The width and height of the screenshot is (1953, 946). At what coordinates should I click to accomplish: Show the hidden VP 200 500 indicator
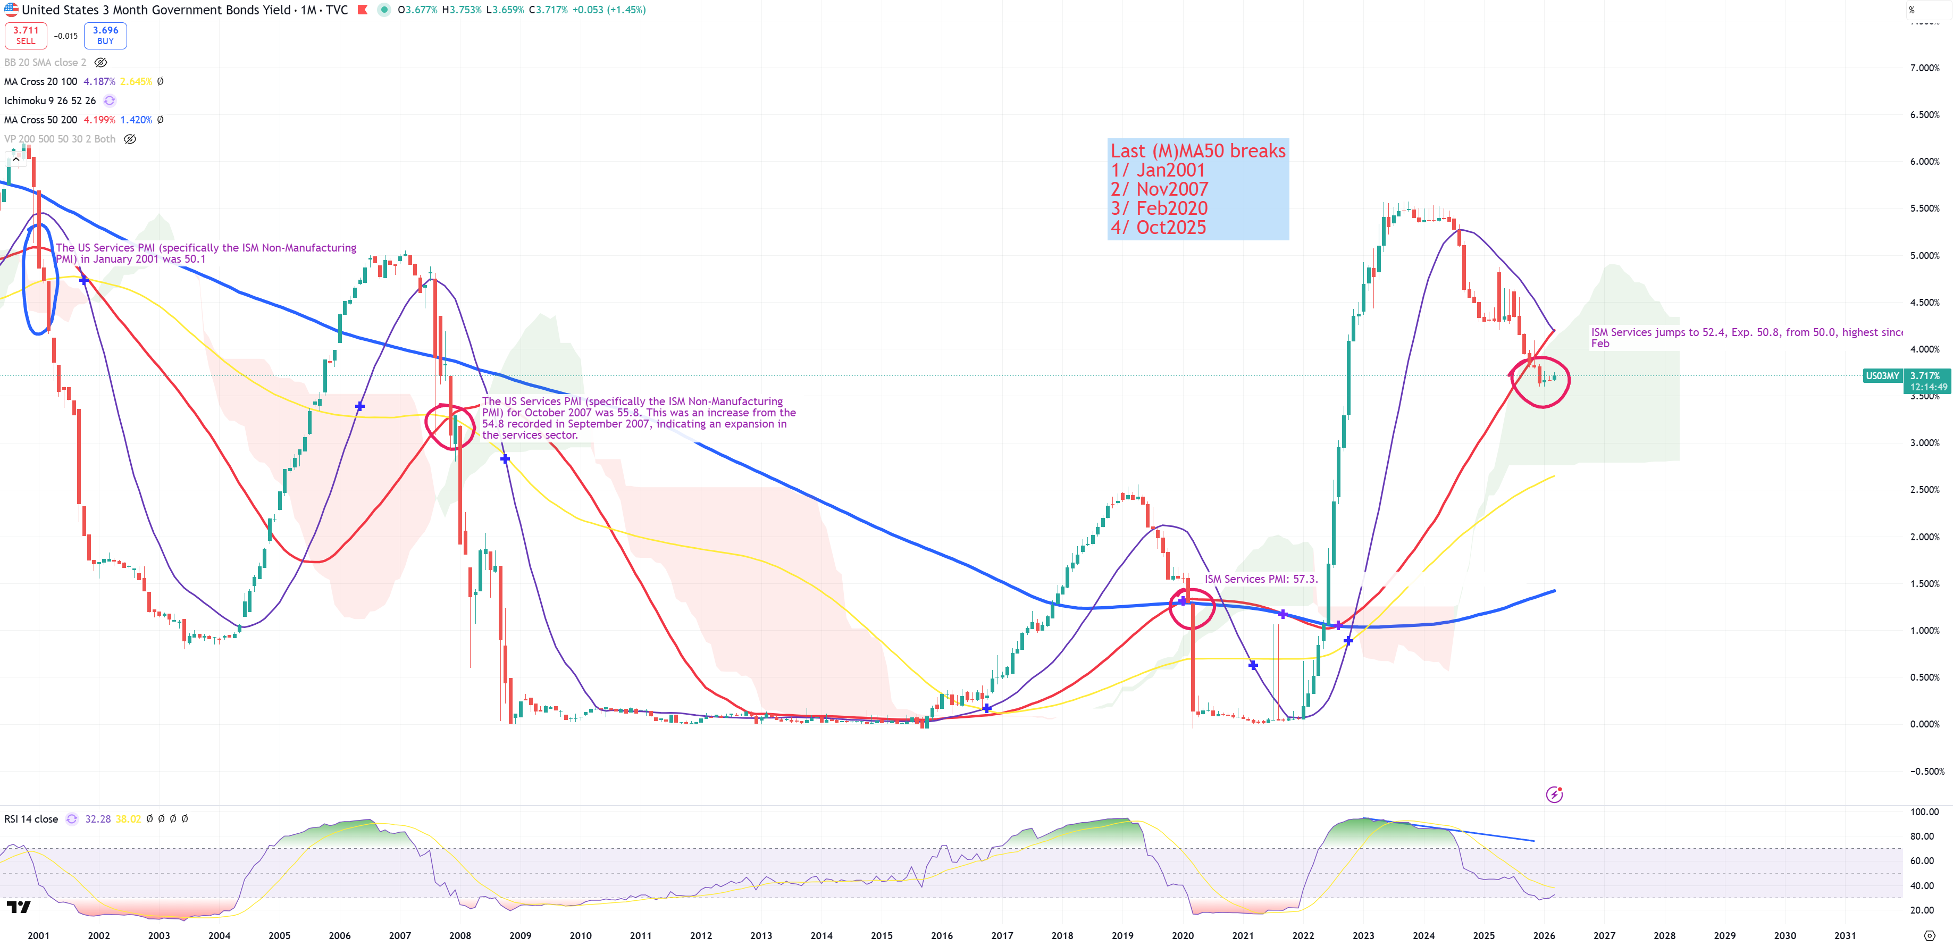point(130,139)
